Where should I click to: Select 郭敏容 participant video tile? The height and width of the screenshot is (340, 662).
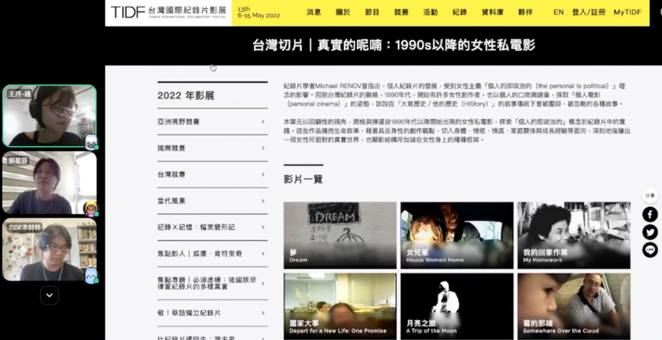point(50,183)
